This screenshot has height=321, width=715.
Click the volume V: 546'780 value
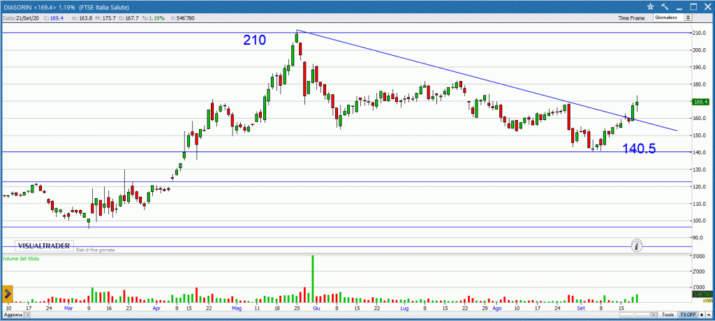[182, 18]
